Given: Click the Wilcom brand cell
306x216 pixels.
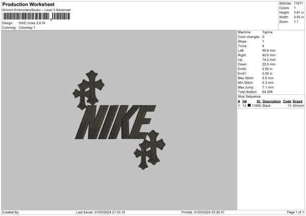Looking at the screenshot, I should (x=298, y=105).
